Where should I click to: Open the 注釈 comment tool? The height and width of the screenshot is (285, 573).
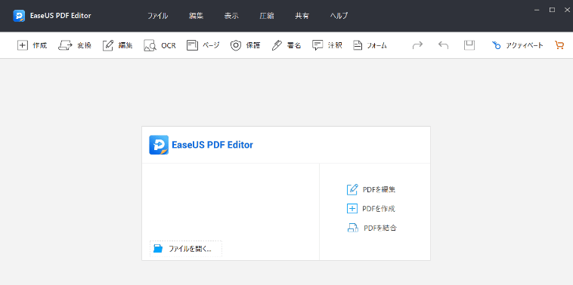coord(327,45)
